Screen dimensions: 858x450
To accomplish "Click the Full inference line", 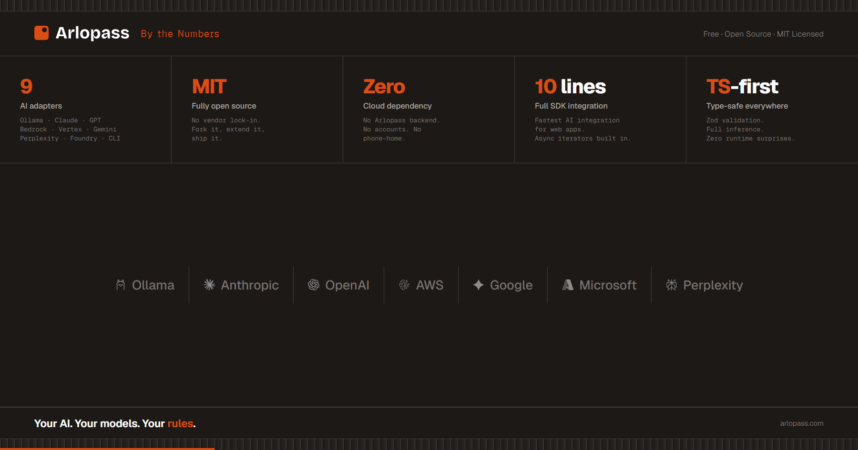I will (x=735, y=130).
